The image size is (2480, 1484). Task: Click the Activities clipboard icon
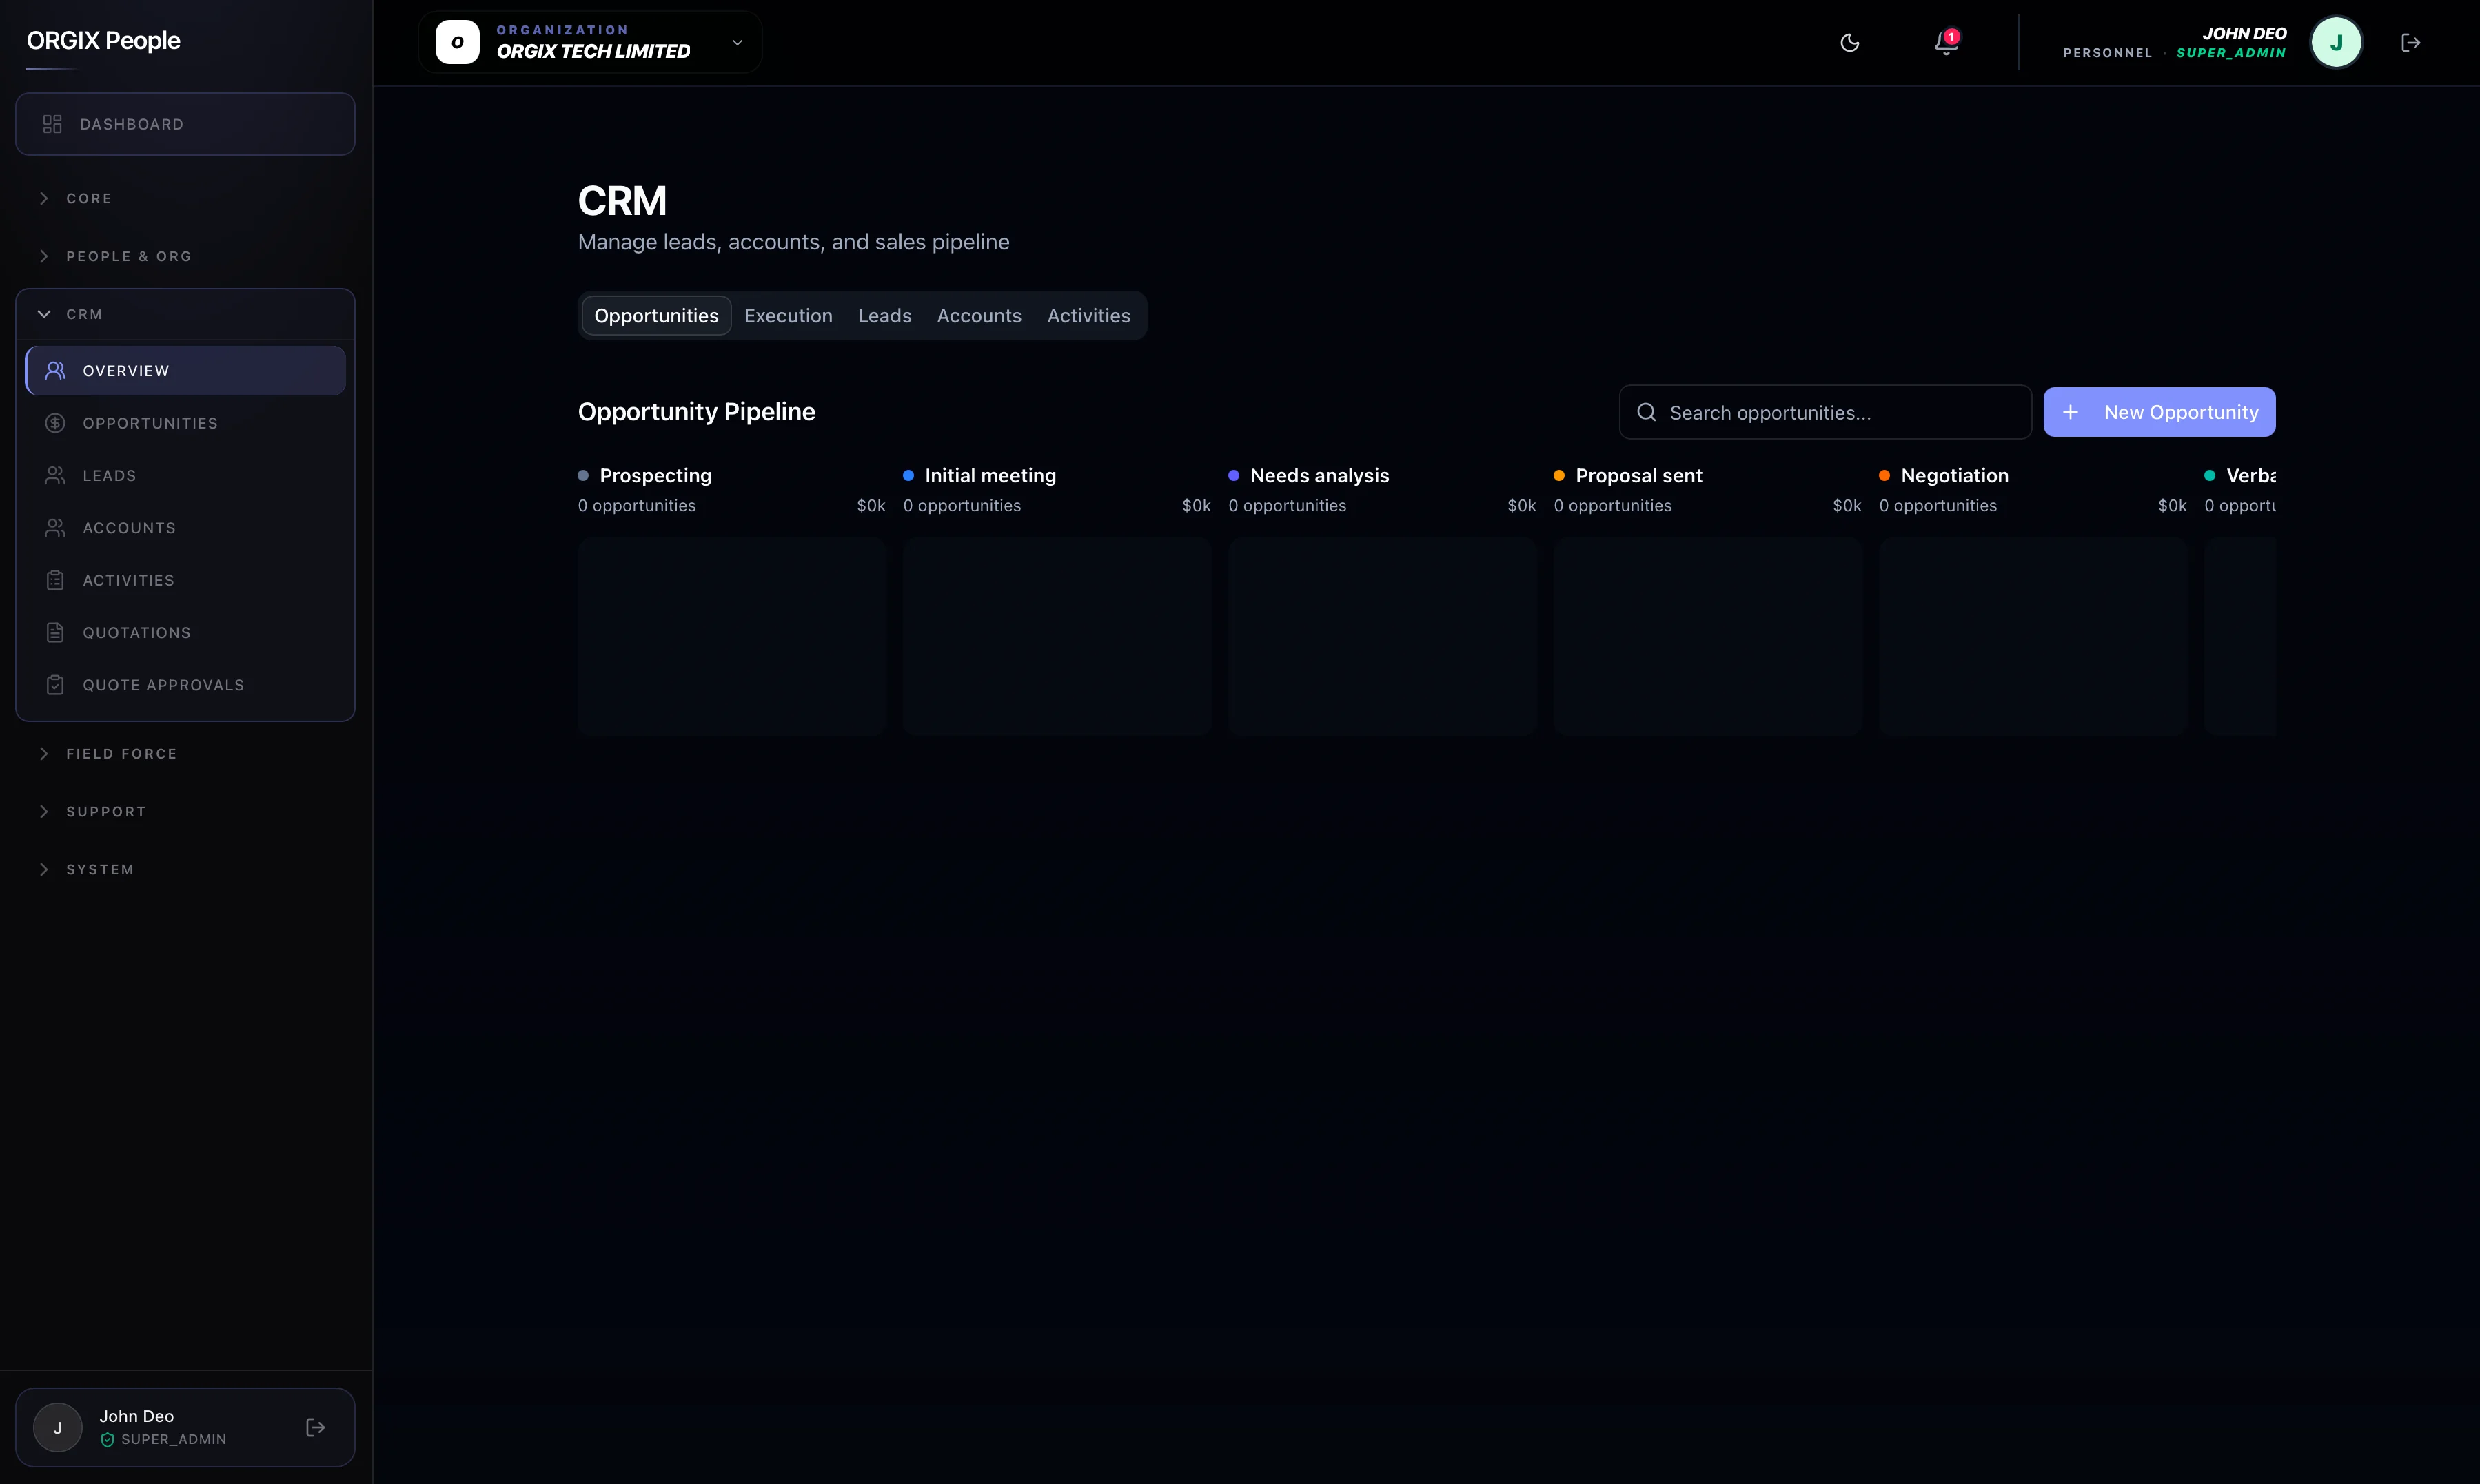click(x=55, y=580)
